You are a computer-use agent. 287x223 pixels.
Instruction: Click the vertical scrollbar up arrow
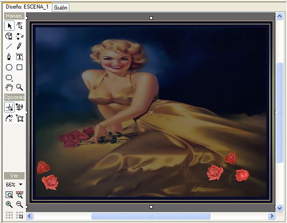(279, 17)
